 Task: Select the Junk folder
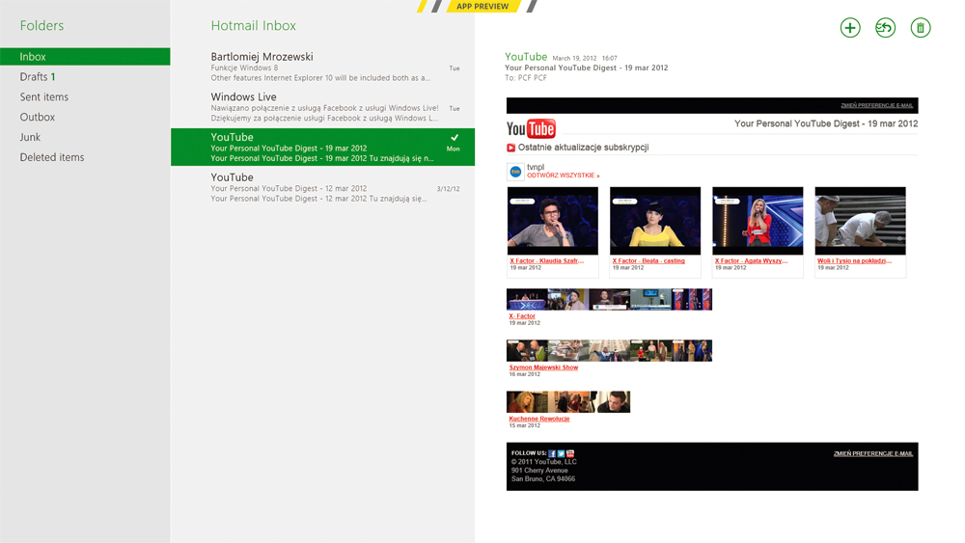(x=30, y=137)
